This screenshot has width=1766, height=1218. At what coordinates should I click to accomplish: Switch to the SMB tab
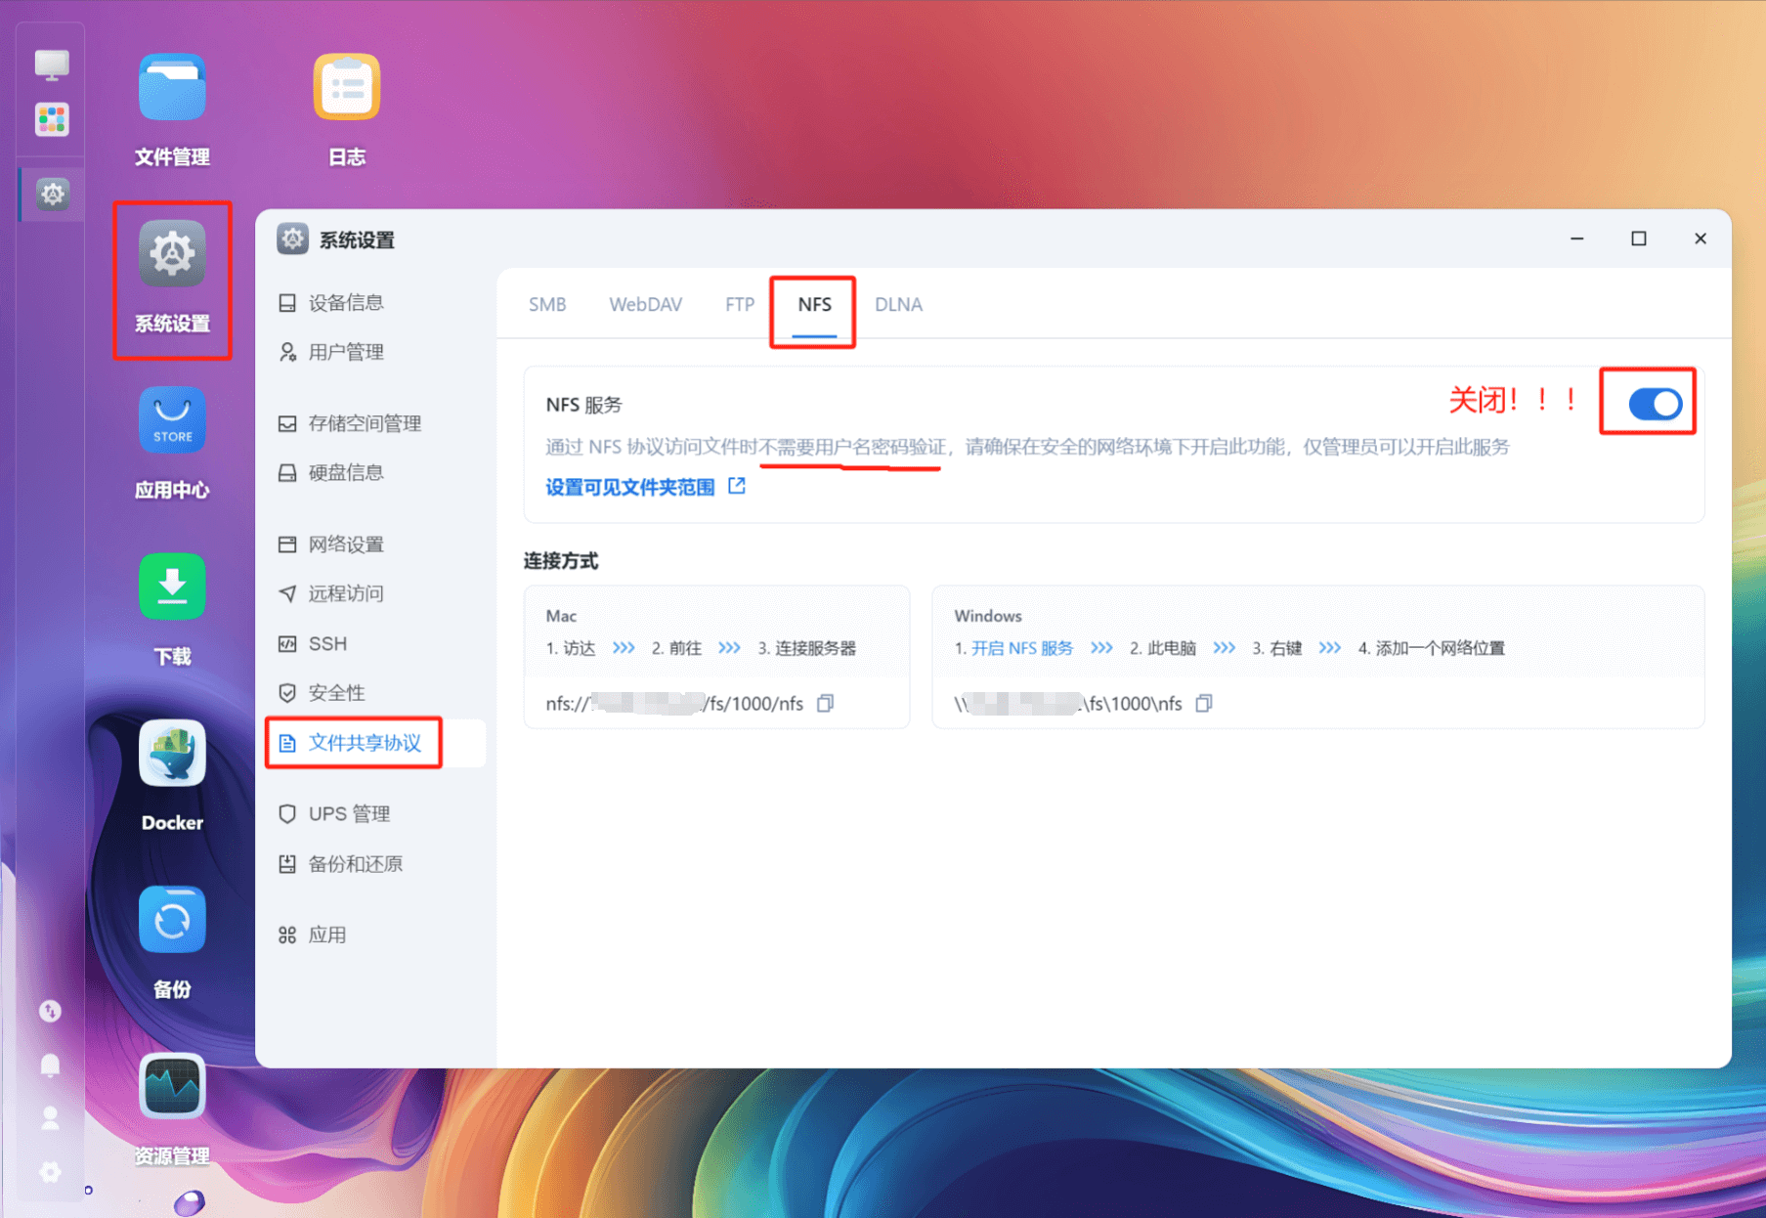[x=547, y=304]
